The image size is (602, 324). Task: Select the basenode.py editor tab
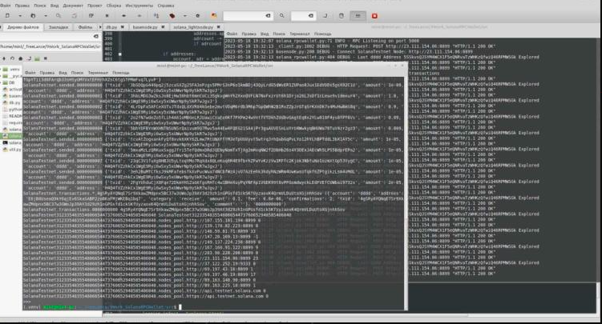[x=145, y=27]
